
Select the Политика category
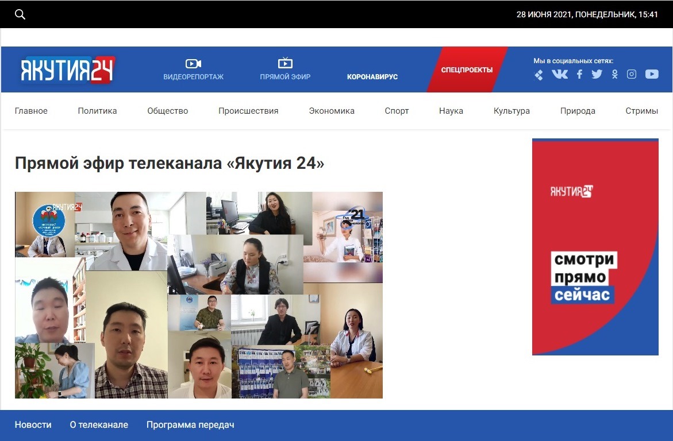click(98, 111)
